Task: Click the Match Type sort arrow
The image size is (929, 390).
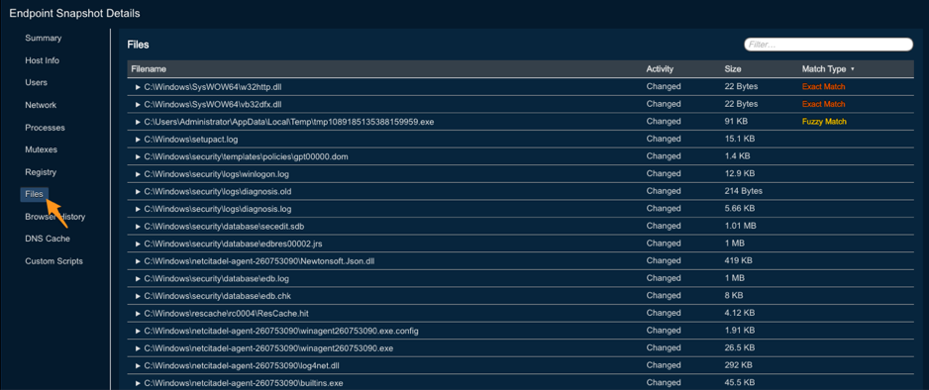Action: click(853, 69)
